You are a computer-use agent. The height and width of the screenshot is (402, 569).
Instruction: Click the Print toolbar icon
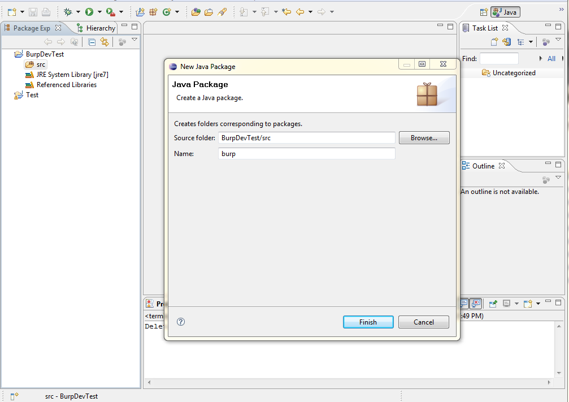pyautogui.click(x=46, y=12)
